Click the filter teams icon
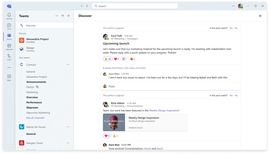Screen dimensions: 270x154 point(63,16)
